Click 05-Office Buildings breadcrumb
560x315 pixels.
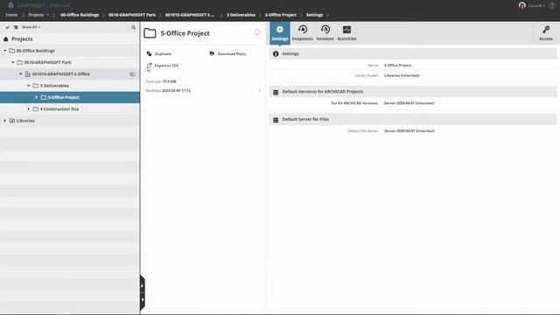(80, 15)
